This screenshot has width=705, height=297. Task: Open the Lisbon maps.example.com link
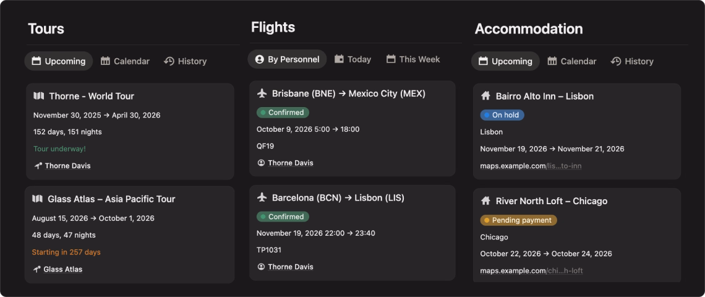531,166
